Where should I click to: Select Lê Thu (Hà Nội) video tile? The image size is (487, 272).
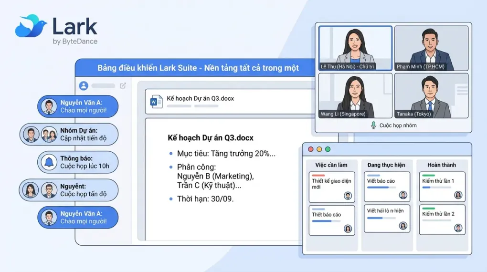(355, 49)
